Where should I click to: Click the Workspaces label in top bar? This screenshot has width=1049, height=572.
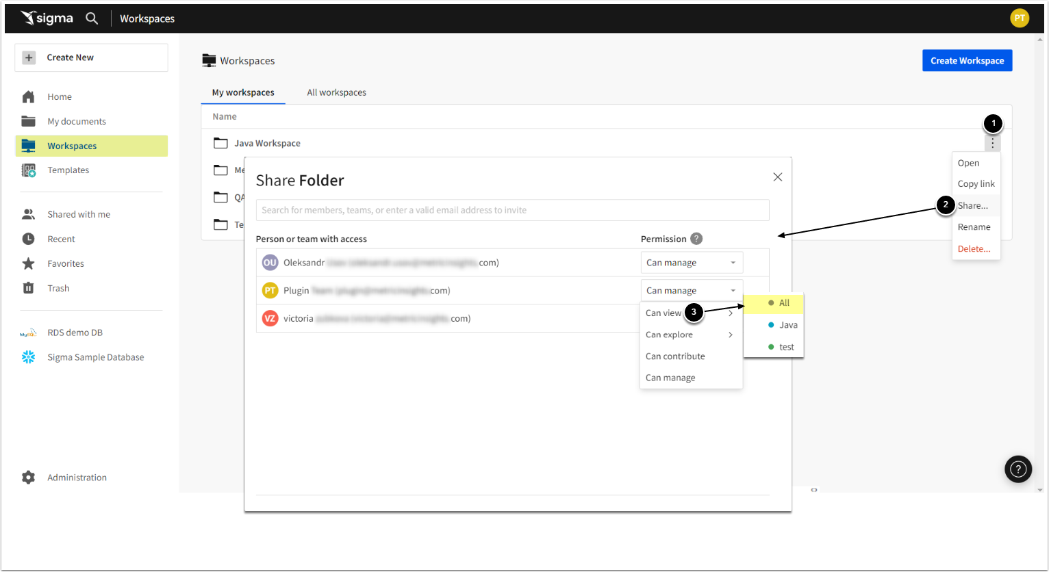point(147,18)
